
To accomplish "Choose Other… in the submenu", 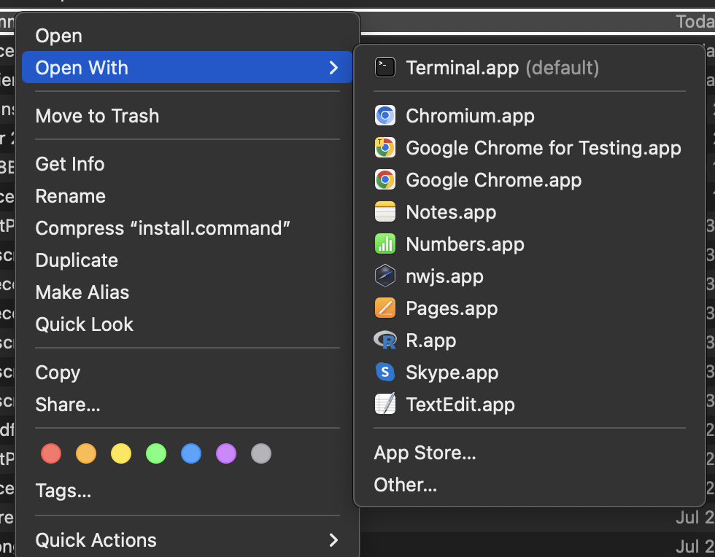I will [530, 485].
